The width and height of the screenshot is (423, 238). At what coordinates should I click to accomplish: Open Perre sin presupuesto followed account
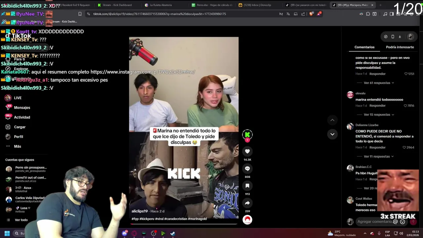point(26,169)
